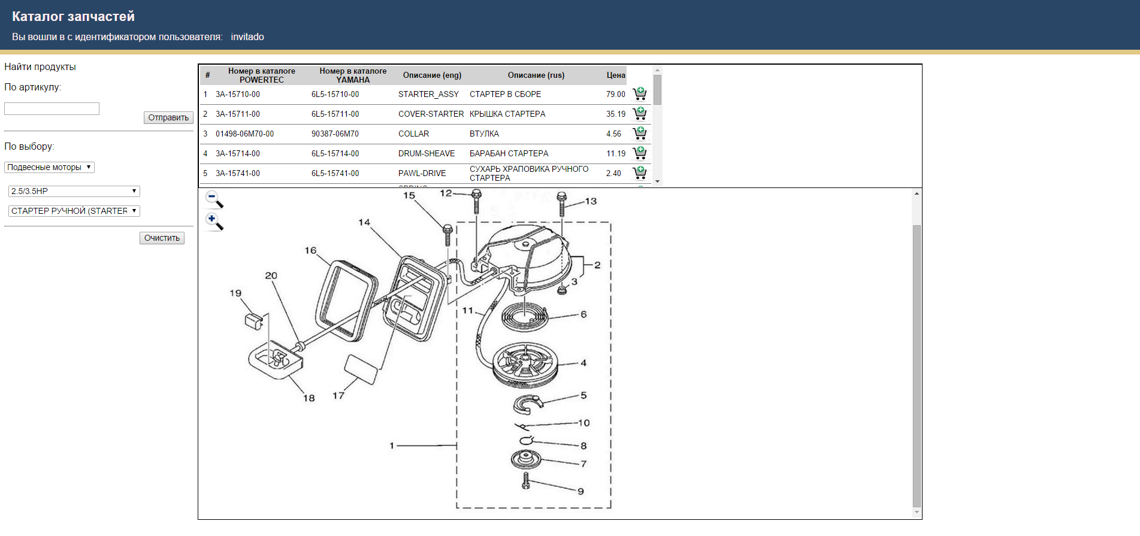Add COLLAR part to cart

(640, 133)
